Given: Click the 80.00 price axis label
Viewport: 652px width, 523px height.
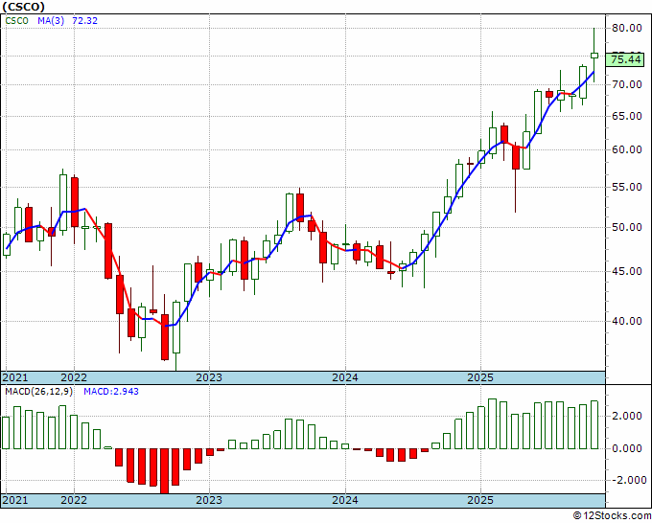Looking at the screenshot, I should coord(626,28).
